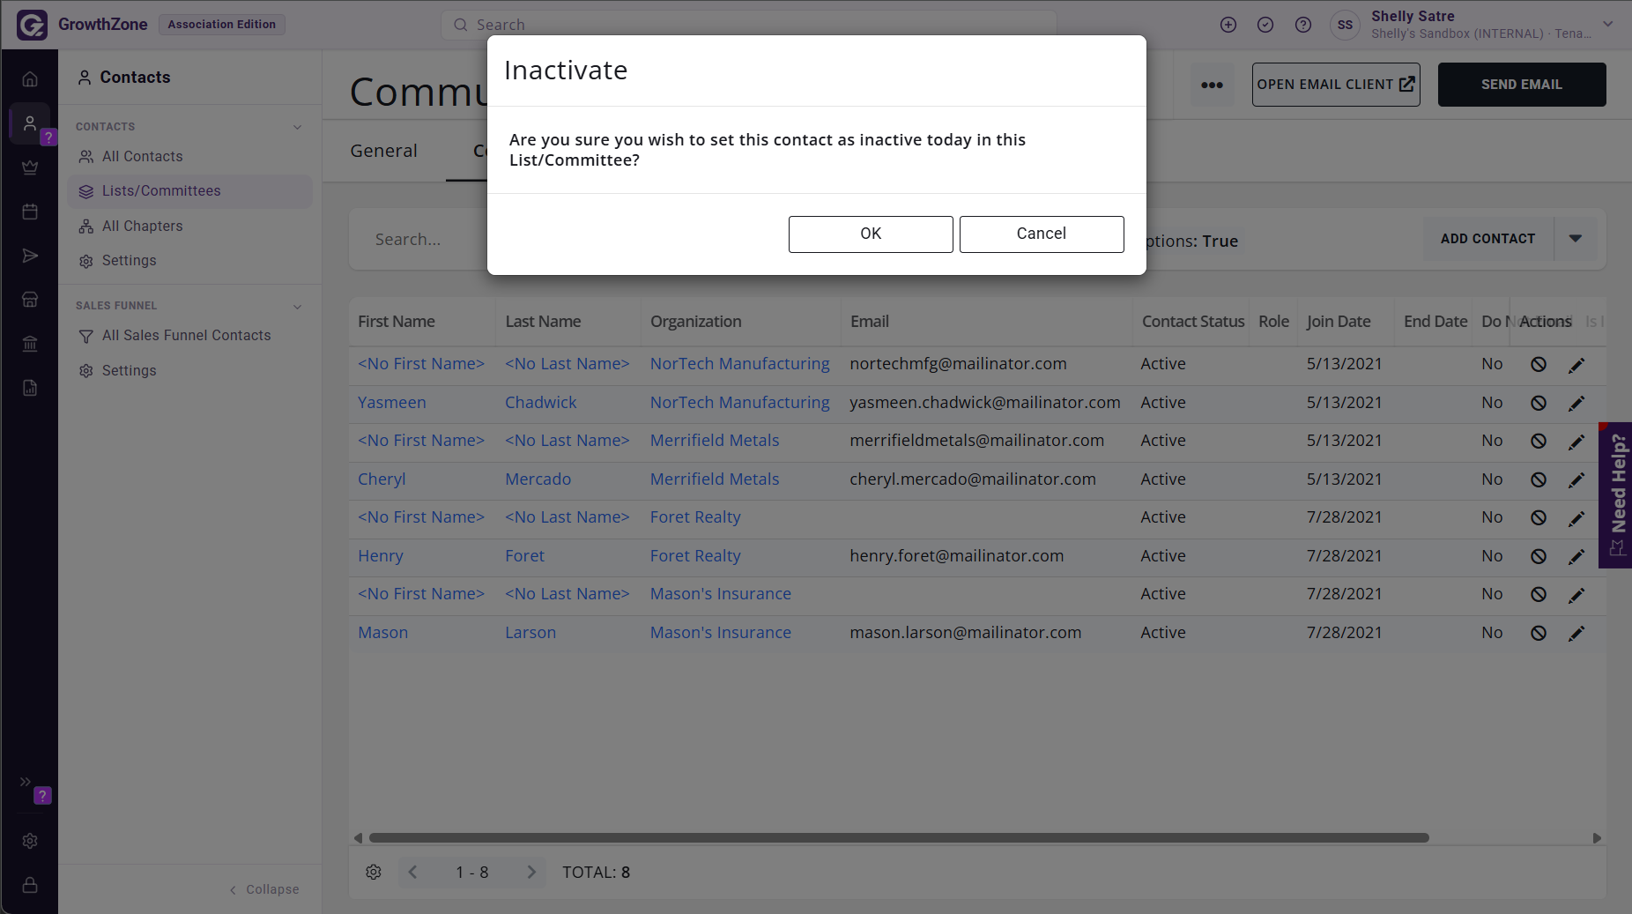This screenshot has height=914, width=1632.
Task: Go to the next page arrow
Action: click(x=531, y=873)
